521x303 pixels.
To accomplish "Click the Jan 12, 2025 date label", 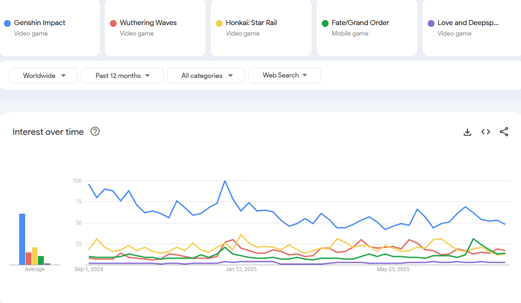I will 241,269.
